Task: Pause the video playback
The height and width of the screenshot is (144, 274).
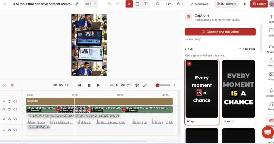Action: pyautogui.click(x=89, y=85)
